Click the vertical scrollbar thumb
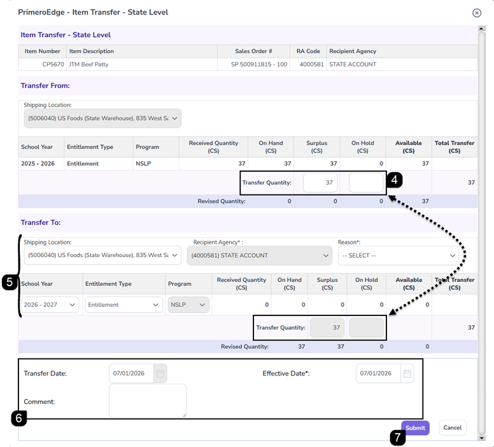 coord(481,233)
